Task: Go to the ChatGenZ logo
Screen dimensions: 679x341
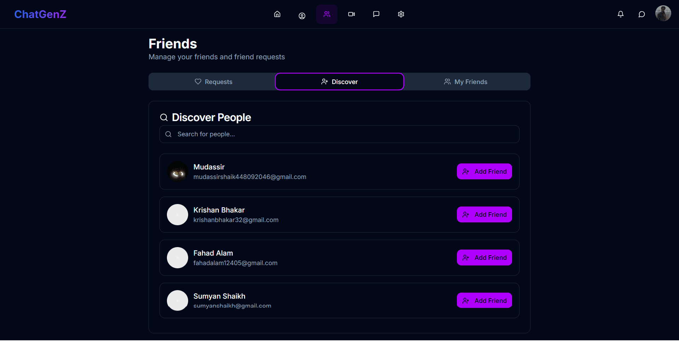Action: point(40,14)
